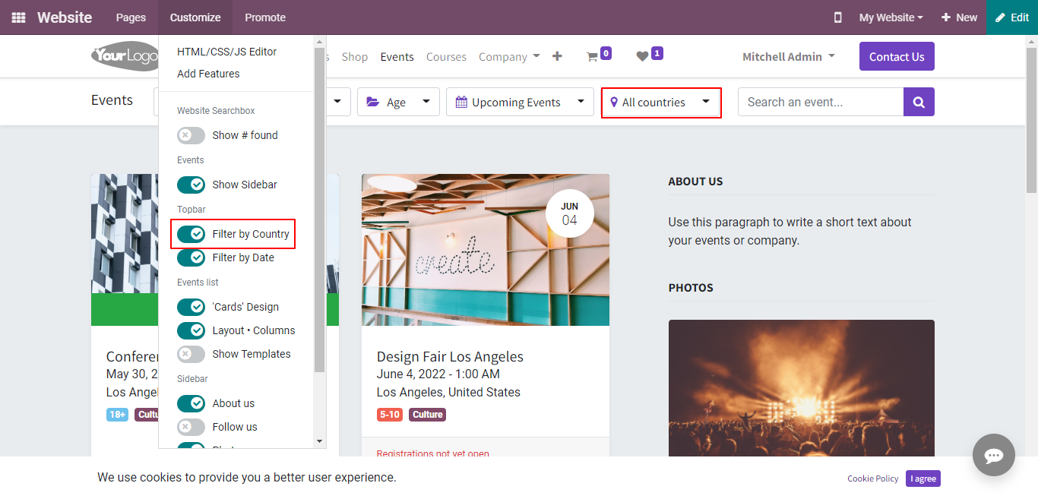Click the Edit button

coord(1012,17)
